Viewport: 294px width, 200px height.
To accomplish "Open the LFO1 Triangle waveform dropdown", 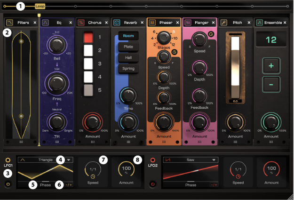I will point(46,160).
